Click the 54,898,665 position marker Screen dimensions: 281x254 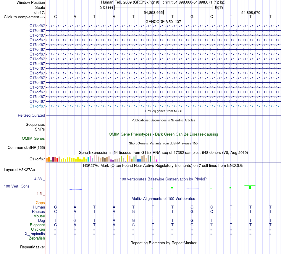coord(153,12)
